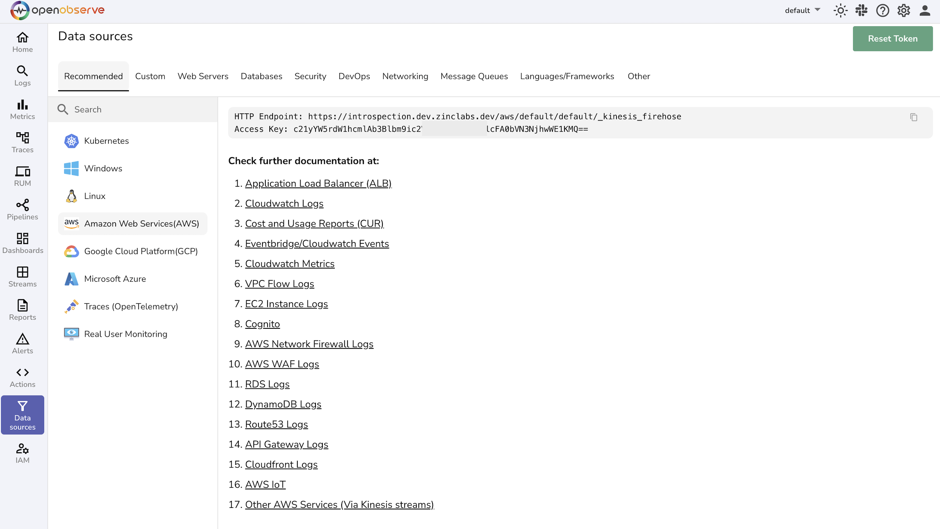Open the Pipelines section
Image resolution: width=940 pixels, height=529 pixels.
tap(22, 209)
